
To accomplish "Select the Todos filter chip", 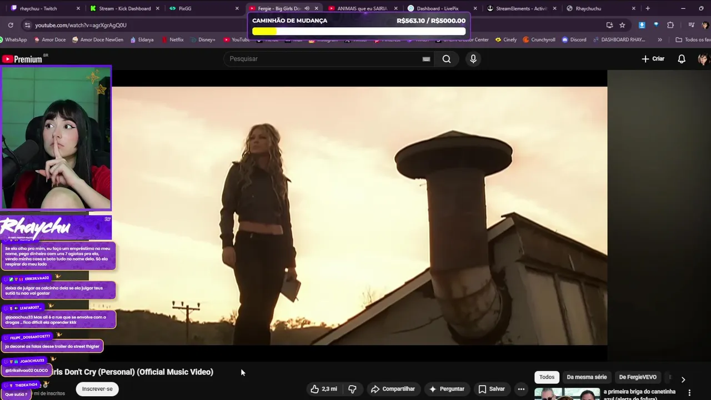I will click(547, 377).
